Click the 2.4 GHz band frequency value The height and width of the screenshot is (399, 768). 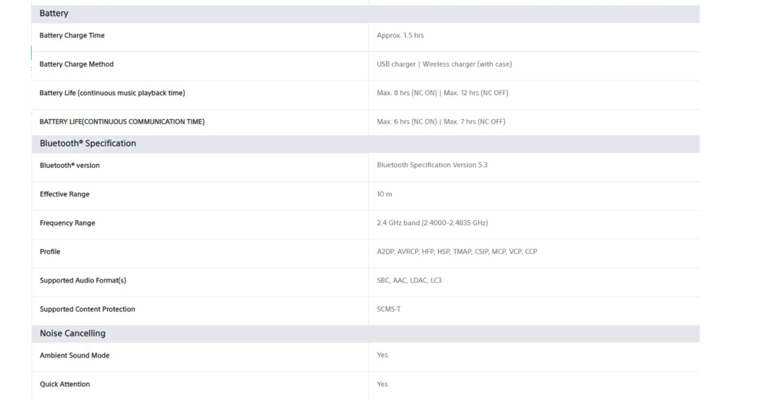click(x=432, y=223)
